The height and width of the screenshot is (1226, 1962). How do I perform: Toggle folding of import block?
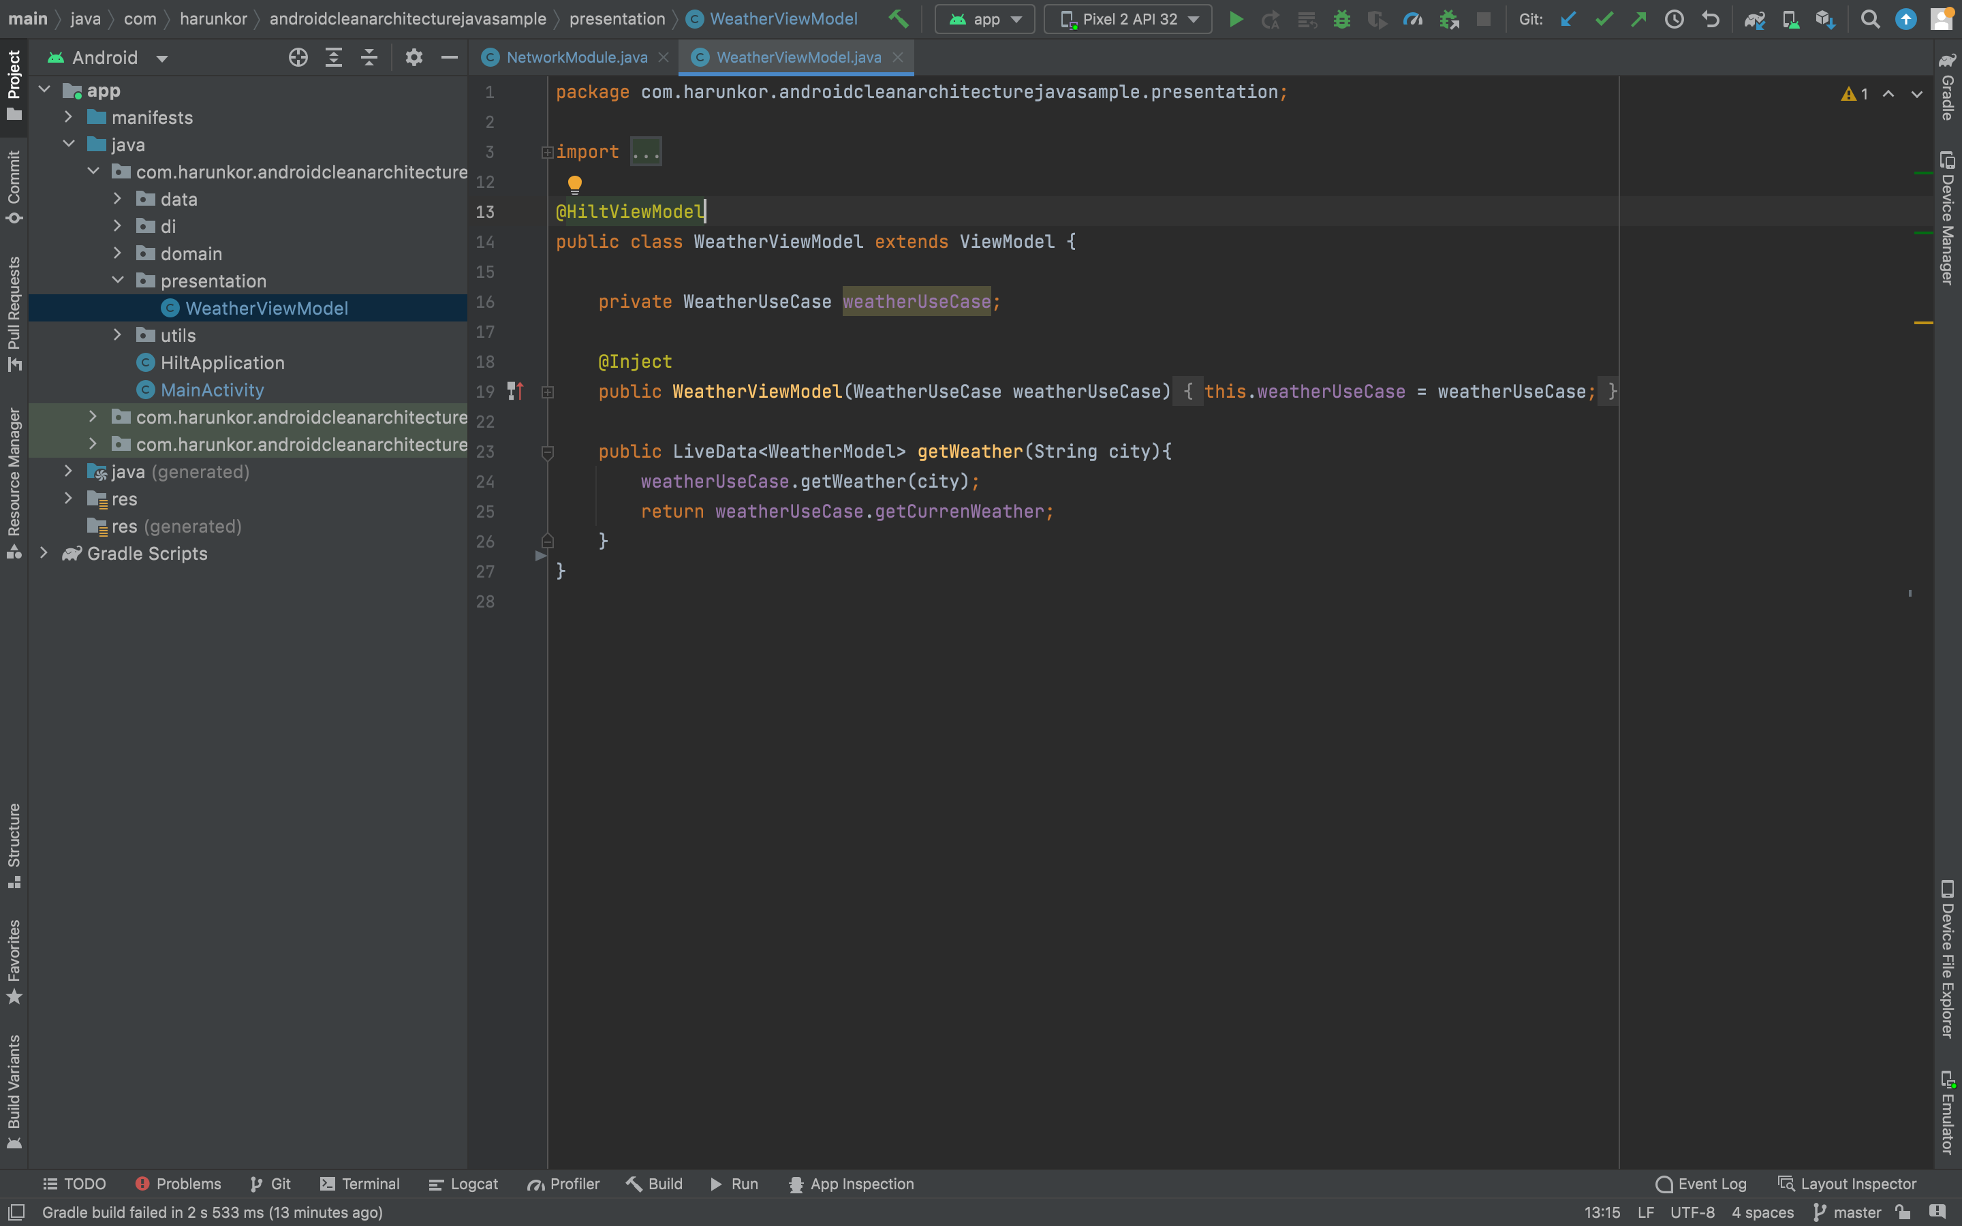(x=547, y=152)
